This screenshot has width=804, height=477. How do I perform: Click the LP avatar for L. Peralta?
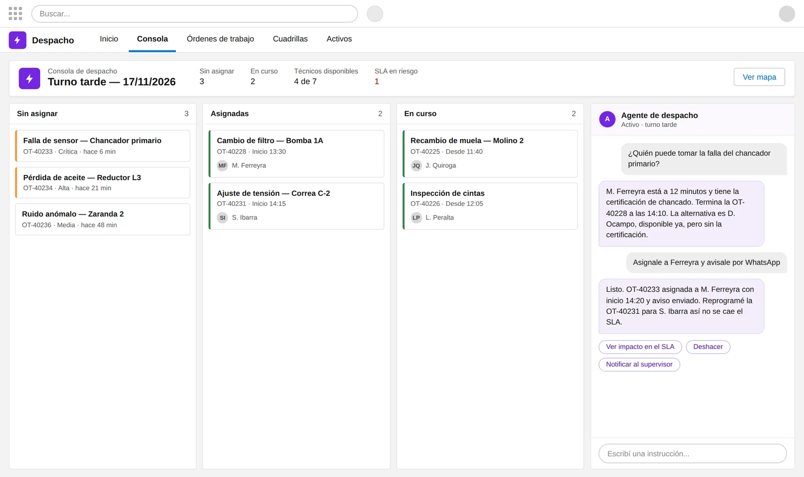[416, 218]
